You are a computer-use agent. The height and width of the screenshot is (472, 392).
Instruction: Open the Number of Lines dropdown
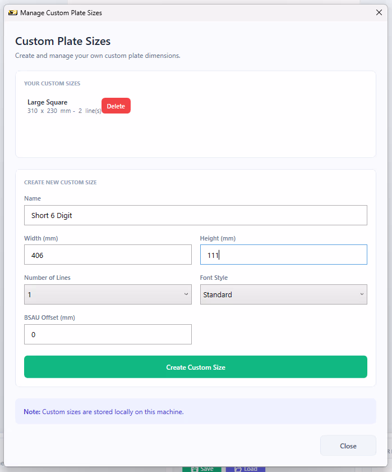click(108, 294)
